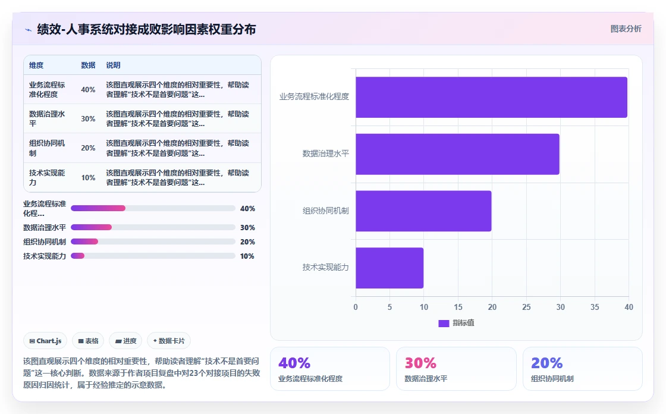
Task: Click the 30% cell in table
Action: click(x=88, y=118)
